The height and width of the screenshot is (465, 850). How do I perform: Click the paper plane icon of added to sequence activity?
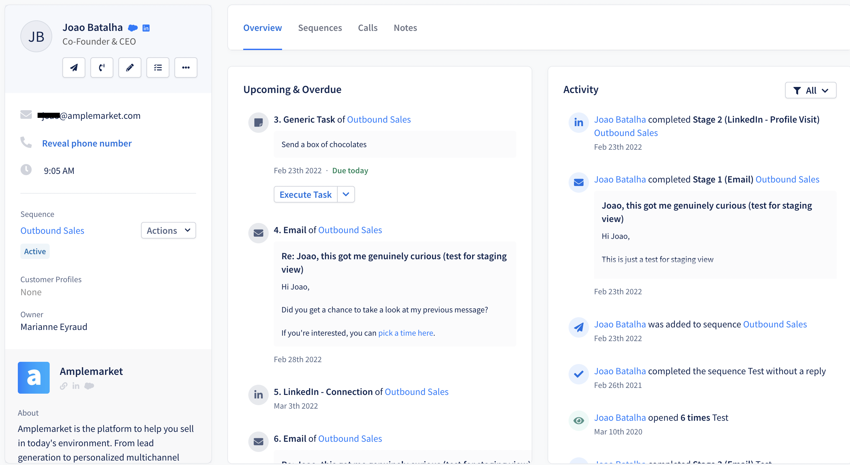[578, 327]
